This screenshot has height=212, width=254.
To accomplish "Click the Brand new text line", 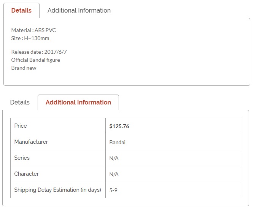I will point(24,68).
